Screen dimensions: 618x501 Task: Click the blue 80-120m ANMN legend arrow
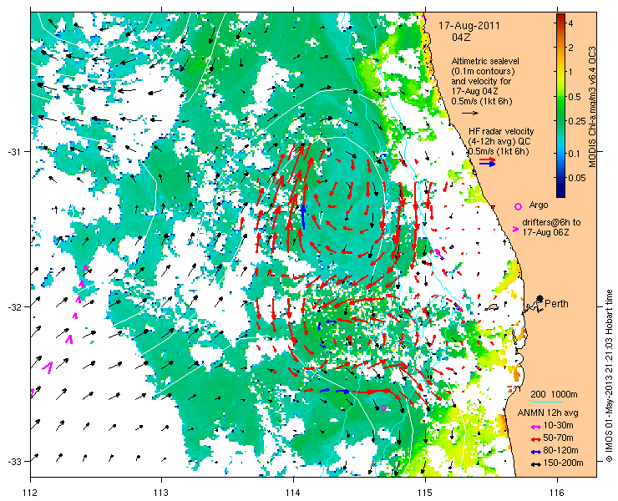pyautogui.click(x=535, y=452)
